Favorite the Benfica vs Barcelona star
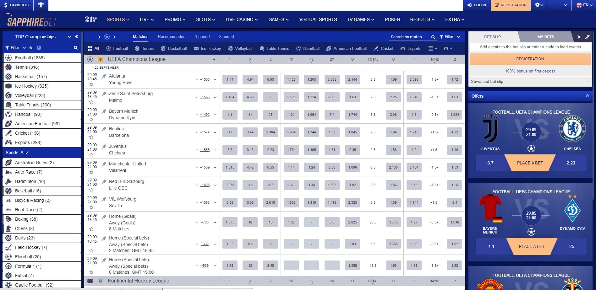 91,137
